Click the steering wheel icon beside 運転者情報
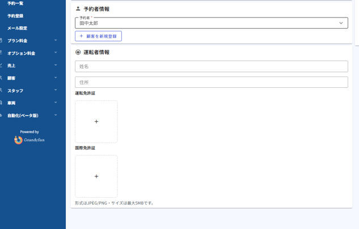359x229 pixels. [x=78, y=52]
